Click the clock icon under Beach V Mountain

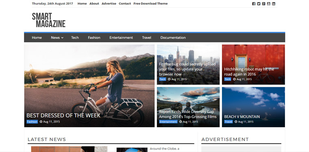tap(236, 121)
